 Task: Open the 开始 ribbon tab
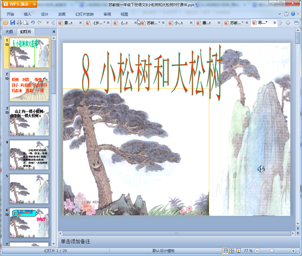(10, 14)
